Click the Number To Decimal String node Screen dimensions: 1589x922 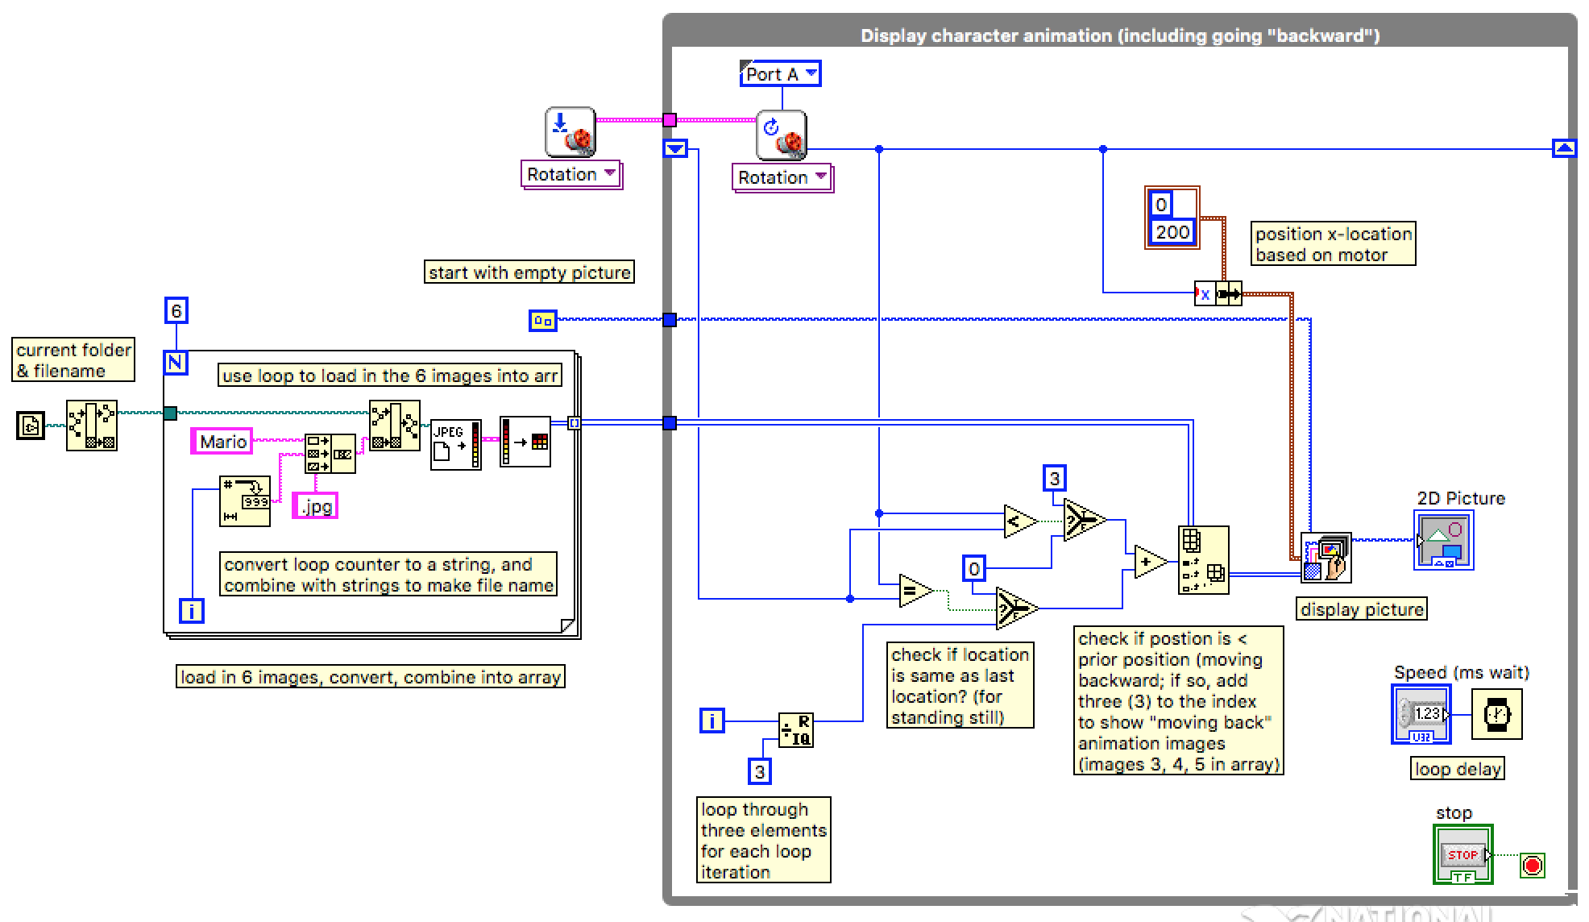[x=245, y=500]
